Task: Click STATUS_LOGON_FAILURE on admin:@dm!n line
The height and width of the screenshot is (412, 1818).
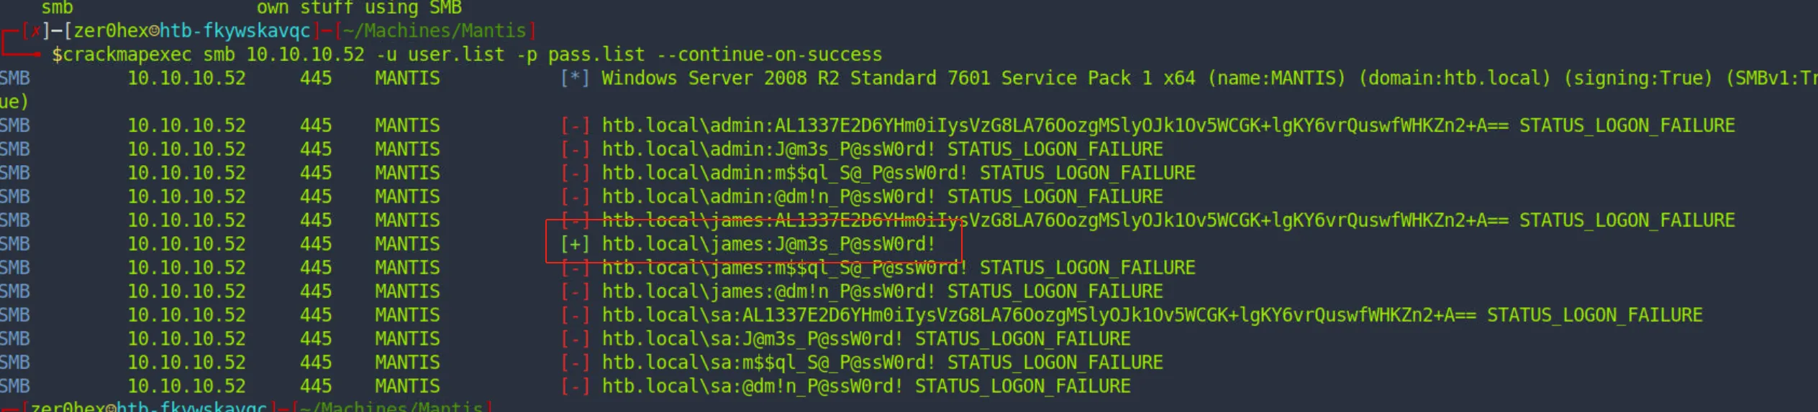Action: [1055, 197]
